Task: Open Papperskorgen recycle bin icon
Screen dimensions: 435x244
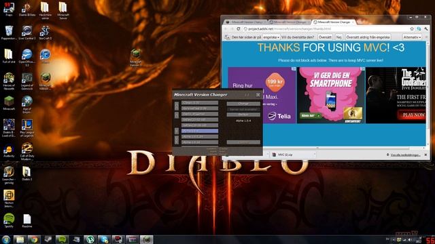Action: coord(9,33)
